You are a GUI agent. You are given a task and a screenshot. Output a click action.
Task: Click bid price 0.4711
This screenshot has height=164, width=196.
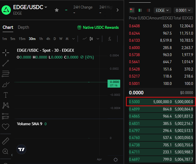(134, 152)
